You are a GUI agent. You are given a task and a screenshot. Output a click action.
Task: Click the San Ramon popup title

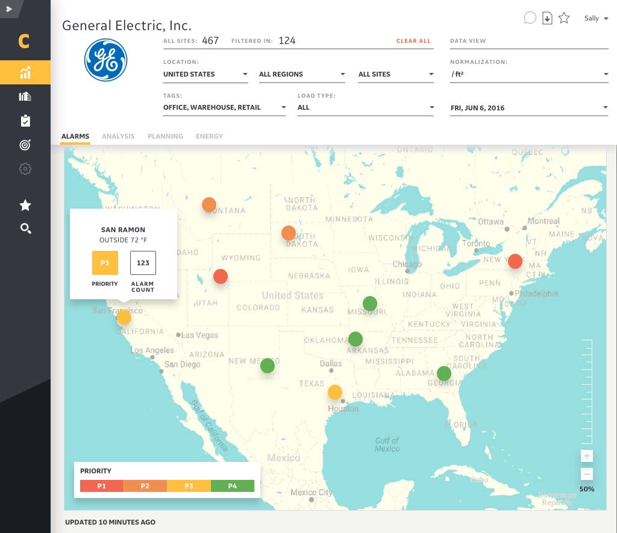coord(123,230)
